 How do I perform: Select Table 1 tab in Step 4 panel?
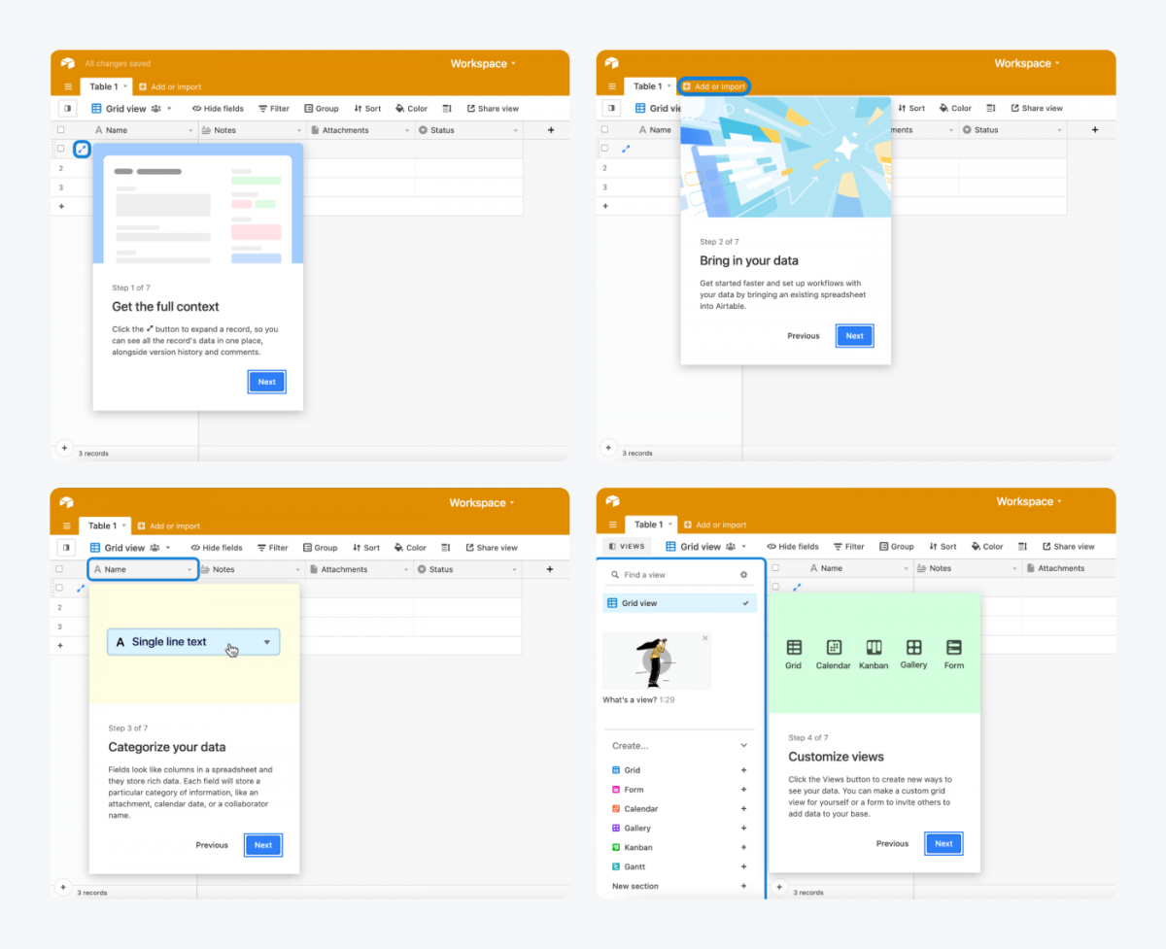point(652,525)
